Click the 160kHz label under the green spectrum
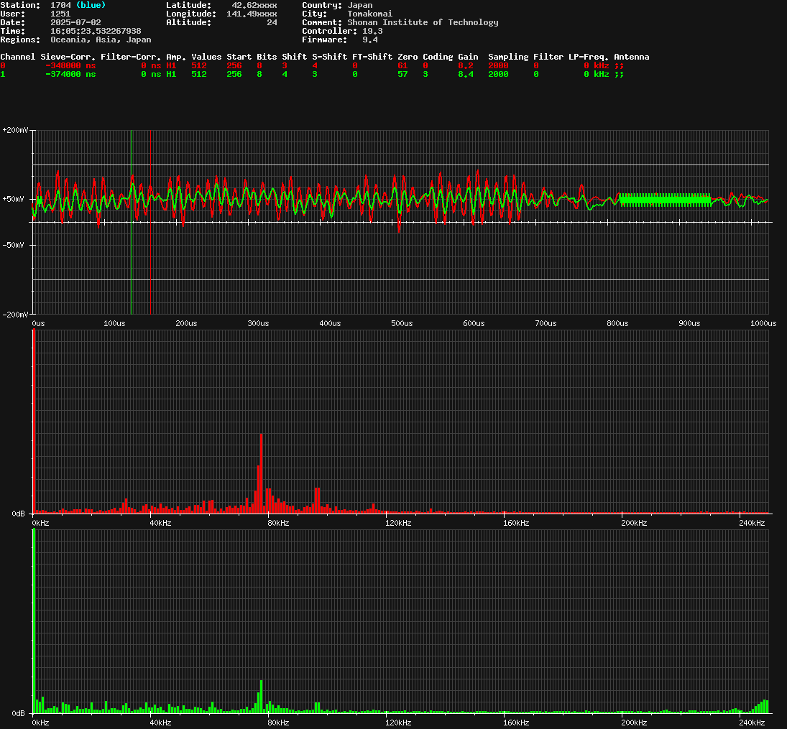Viewport: 787px width, 729px height. pyautogui.click(x=517, y=723)
